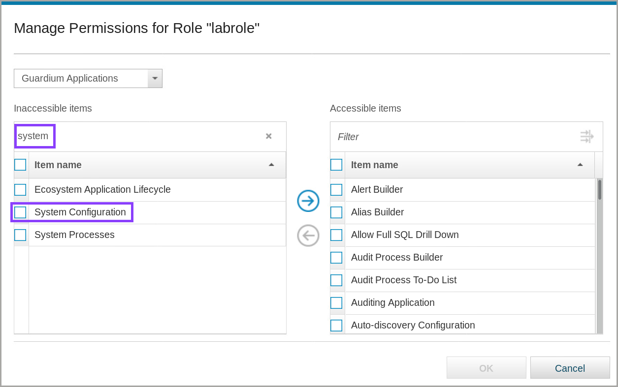
Task: Check the Auditing Application checkbox
Action: [x=336, y=303]
